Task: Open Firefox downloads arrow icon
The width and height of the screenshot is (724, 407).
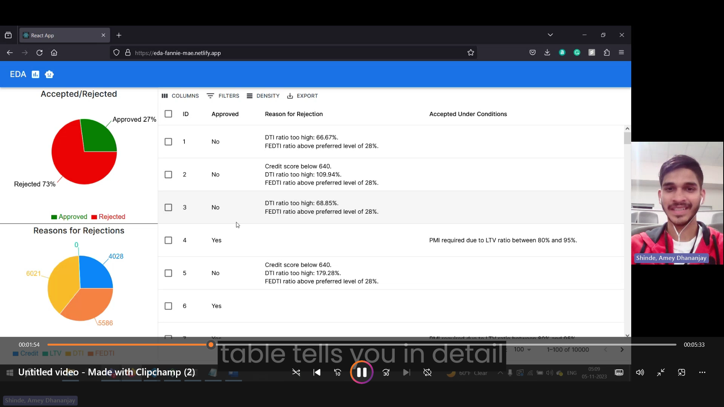Action: point(547,53)
